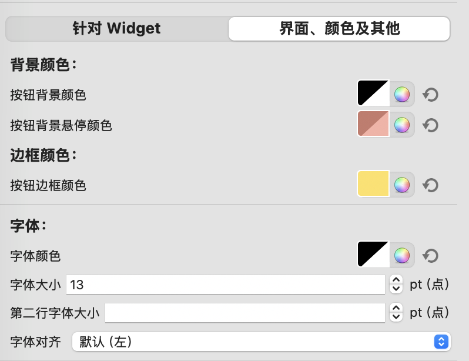Viewport: 469px width, 361px height.
Task: Reset 字体颜色 to default
Action: (430, 256)
